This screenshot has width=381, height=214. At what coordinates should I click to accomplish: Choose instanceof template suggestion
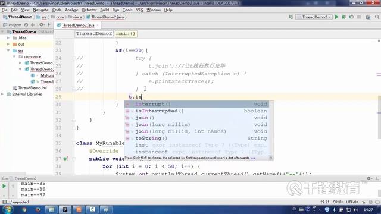(197, 152)
